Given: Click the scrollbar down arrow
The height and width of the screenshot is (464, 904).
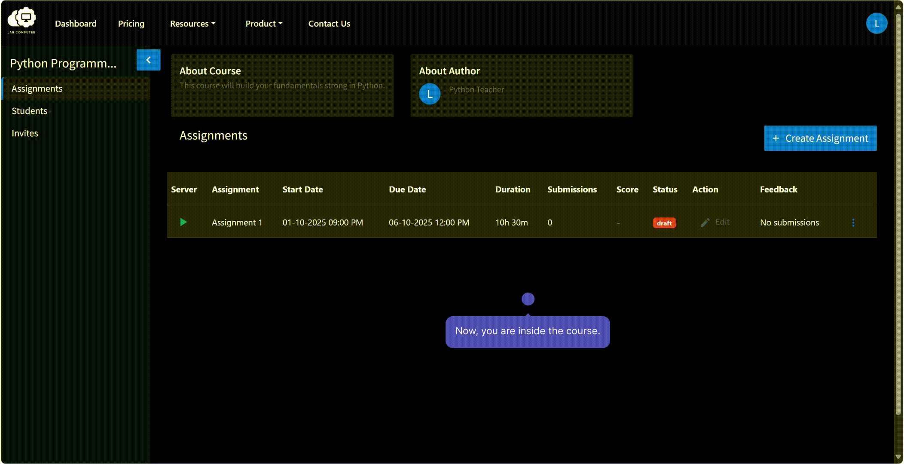Looking at the screenshot, I should [898, 457].
